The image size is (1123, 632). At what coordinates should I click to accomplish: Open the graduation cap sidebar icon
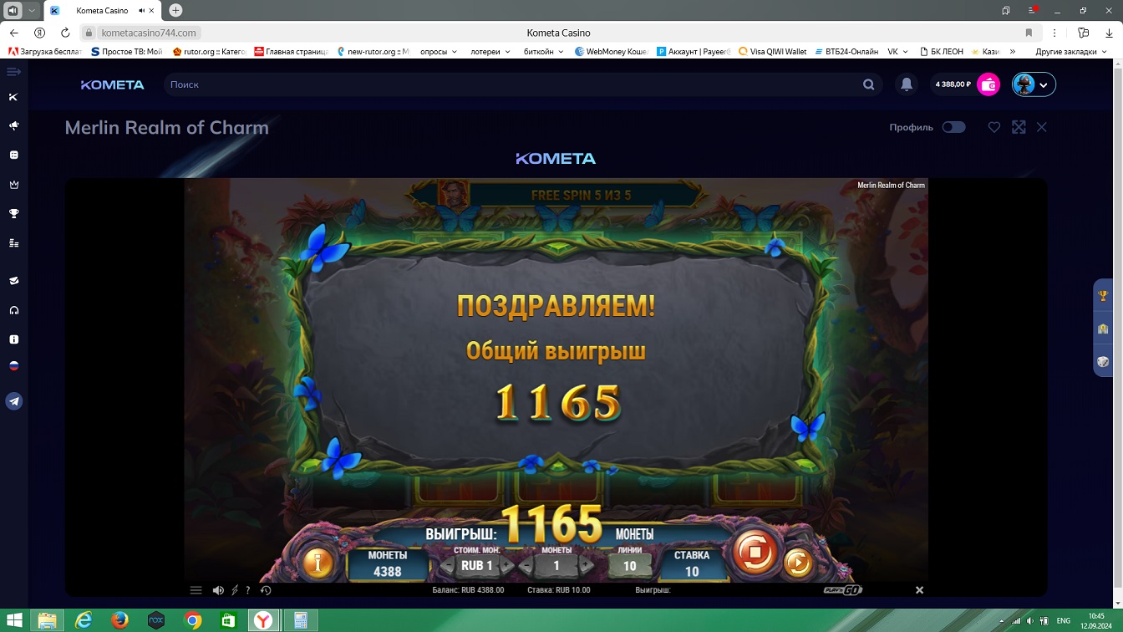13,281
